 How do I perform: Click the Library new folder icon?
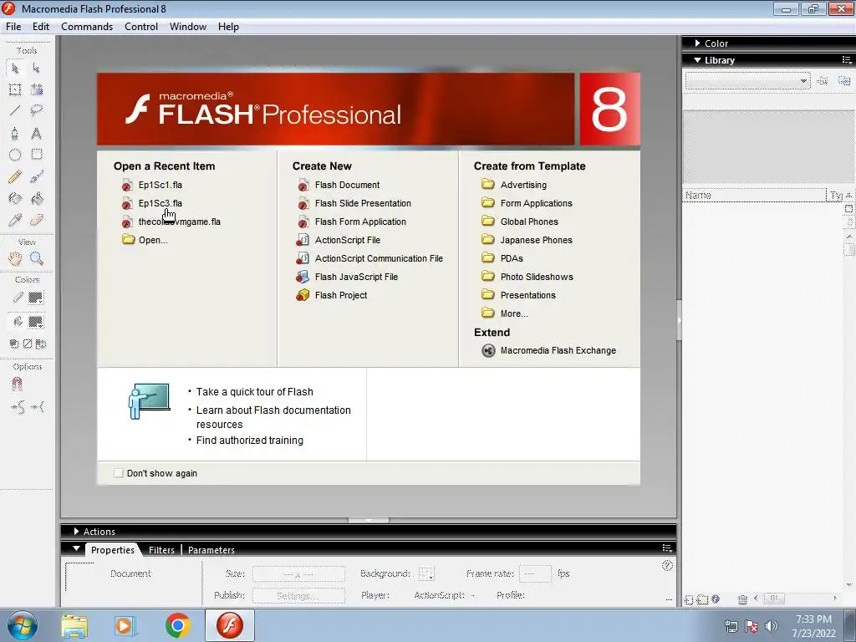(x=702, y=599)
